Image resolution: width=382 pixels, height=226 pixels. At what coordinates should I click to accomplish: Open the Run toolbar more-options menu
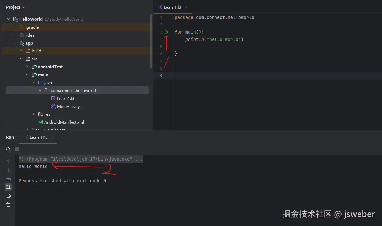coord(28,149)
